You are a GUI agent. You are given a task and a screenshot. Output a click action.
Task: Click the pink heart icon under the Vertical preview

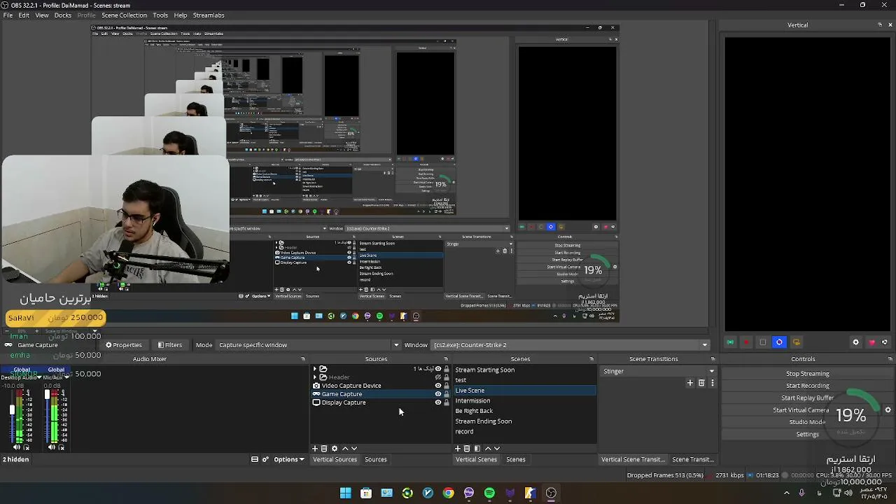coord(871,342)
